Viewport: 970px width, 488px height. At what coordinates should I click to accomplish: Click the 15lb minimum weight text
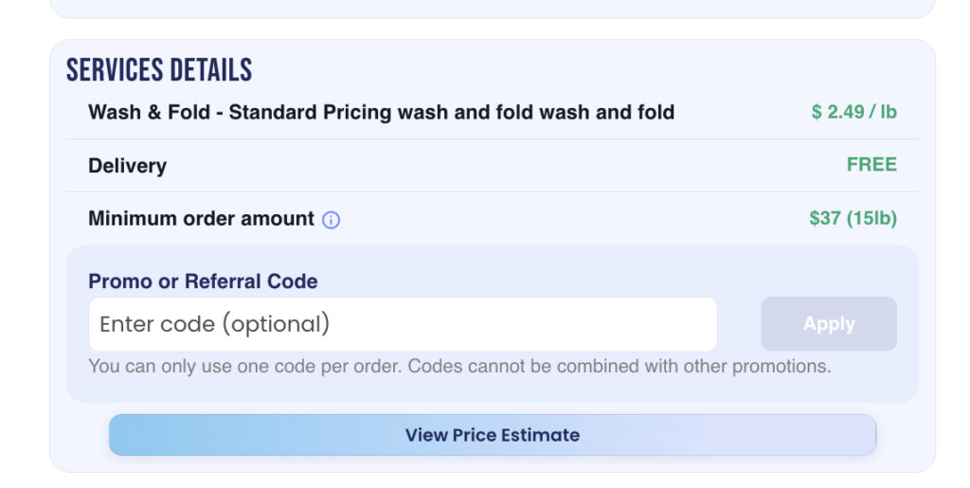click(871, 219)
